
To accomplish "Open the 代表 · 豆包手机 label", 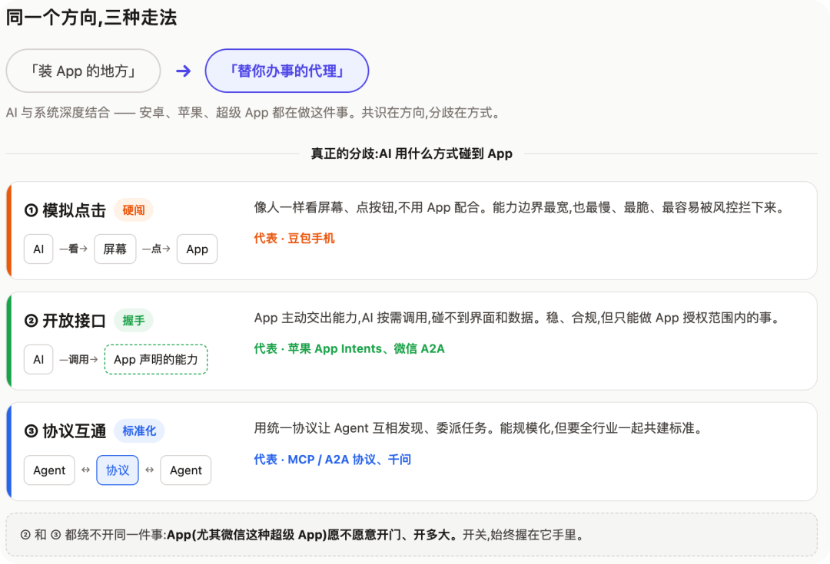I will (294, 239).
